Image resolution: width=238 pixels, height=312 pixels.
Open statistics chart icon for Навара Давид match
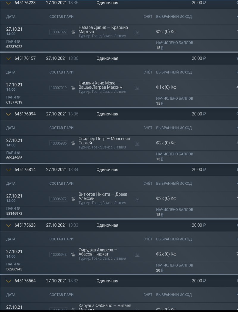(x=137, y=32)
